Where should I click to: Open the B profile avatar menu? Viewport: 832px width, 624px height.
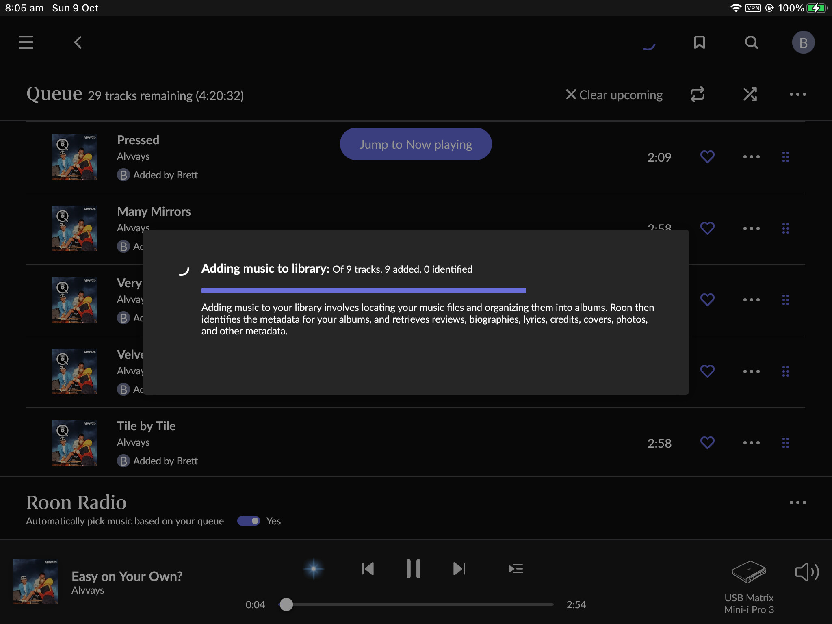[x=803, y=42]
